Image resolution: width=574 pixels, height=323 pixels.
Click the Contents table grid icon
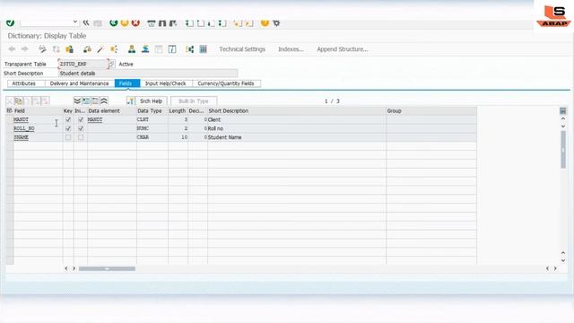(204, 49)
